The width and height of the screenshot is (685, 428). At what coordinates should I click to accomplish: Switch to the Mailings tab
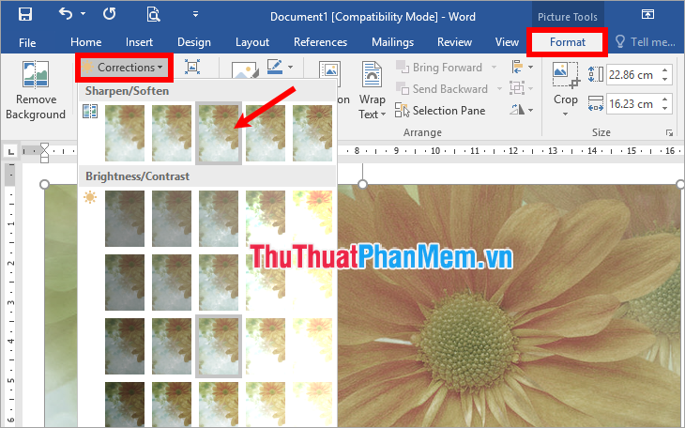point(392,42)
